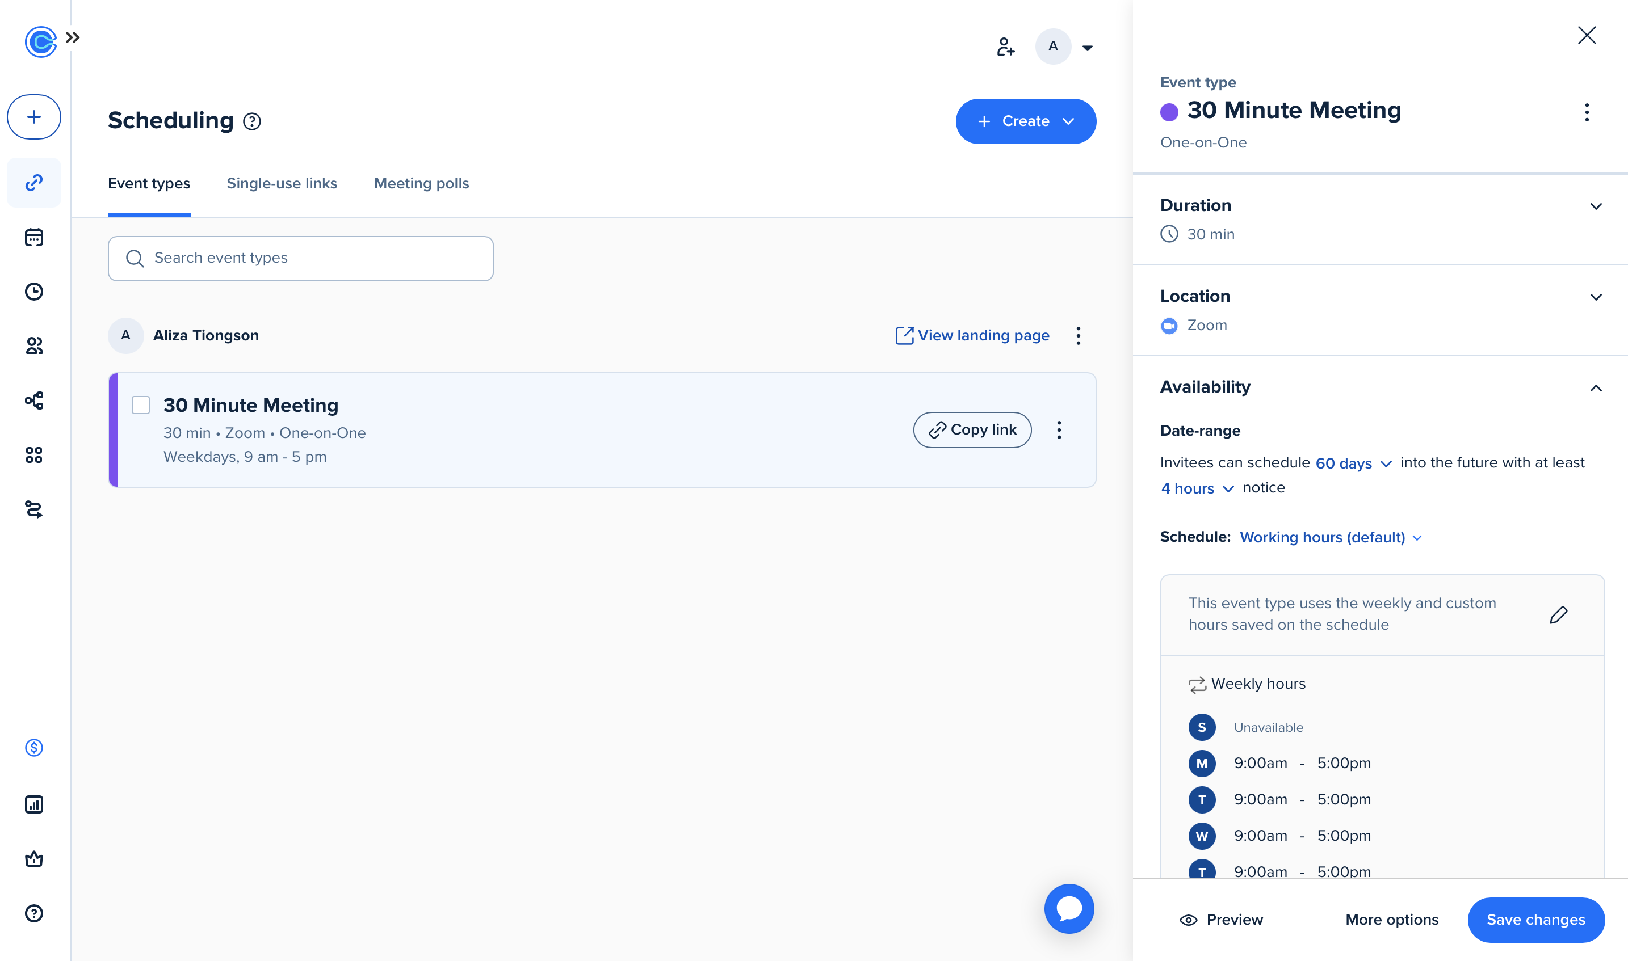Open the Meetings calendar sidebar icon
The image size is (1628, 961).
coord(33,238)
